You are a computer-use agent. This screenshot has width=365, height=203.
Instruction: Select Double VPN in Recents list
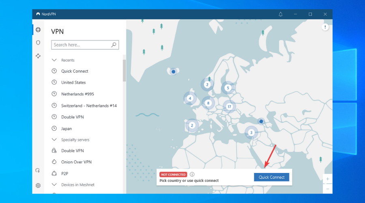[73, 117]
